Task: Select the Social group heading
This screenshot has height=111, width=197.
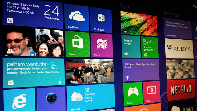Action: coord(125,7)
